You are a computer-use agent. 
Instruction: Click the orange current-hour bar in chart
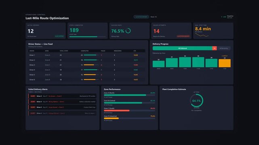click(225, 63)
